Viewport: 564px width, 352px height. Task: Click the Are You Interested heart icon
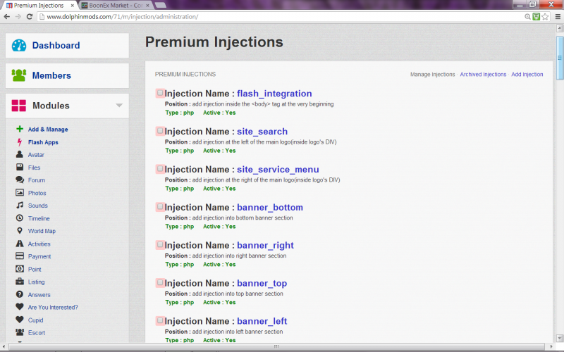click(20, 307)
